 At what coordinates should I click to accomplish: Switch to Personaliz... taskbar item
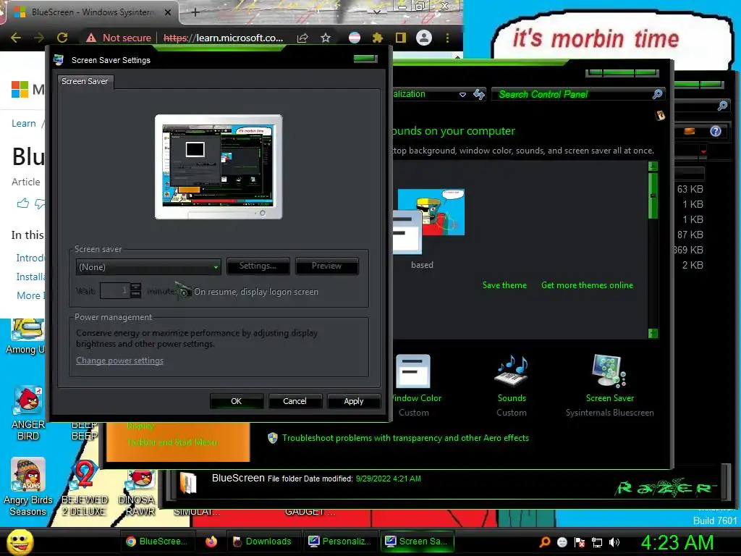tap(339, 542)
